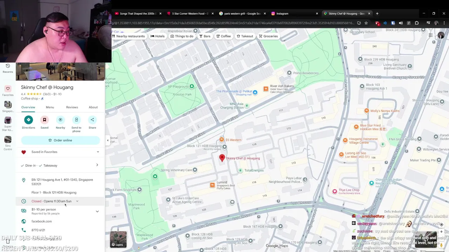Select Lorong Ah Soo Lor Mee marker

pyautogui.click(x=341, y=154)
